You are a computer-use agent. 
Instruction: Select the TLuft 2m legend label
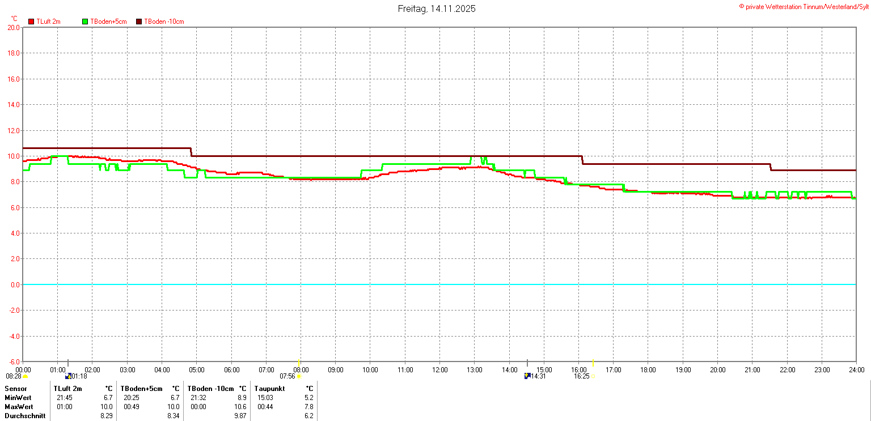[x=48, y=22]
